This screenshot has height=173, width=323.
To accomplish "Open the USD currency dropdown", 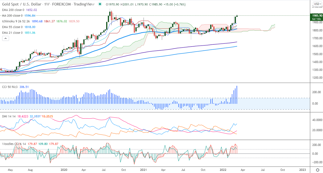I will [x=317, y=4].
